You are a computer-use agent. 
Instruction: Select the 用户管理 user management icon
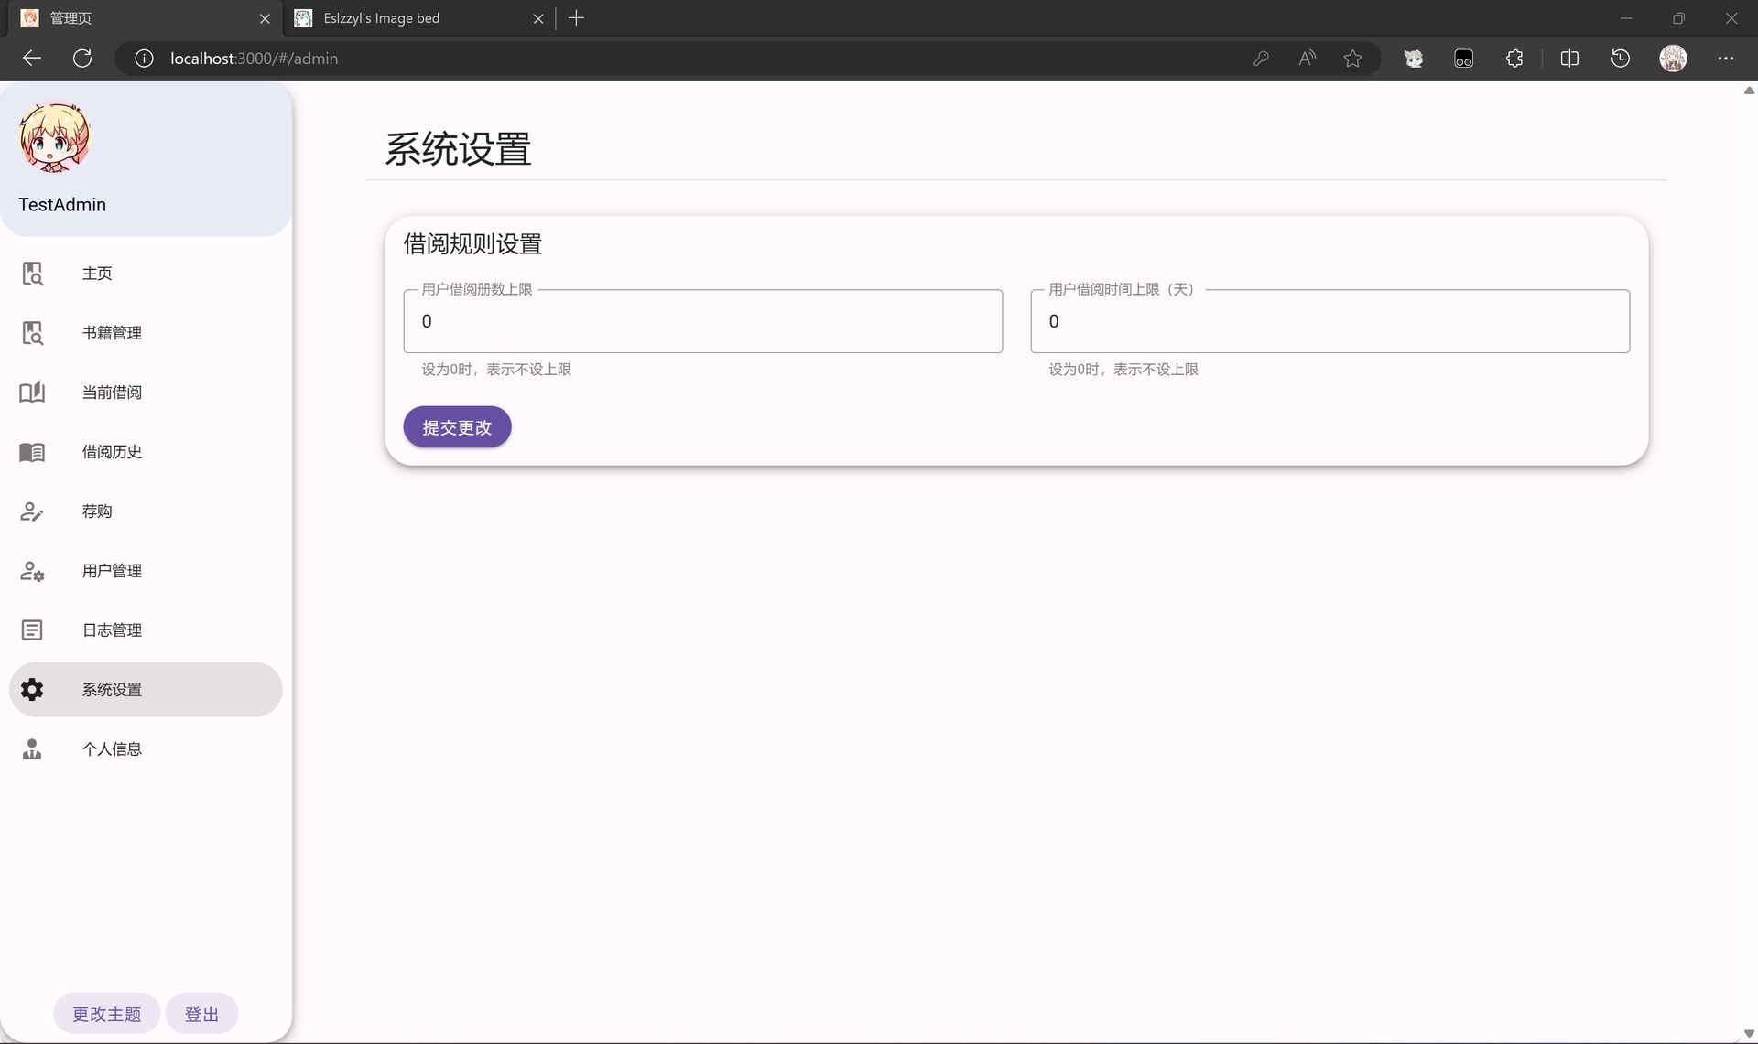coord(32,570)
